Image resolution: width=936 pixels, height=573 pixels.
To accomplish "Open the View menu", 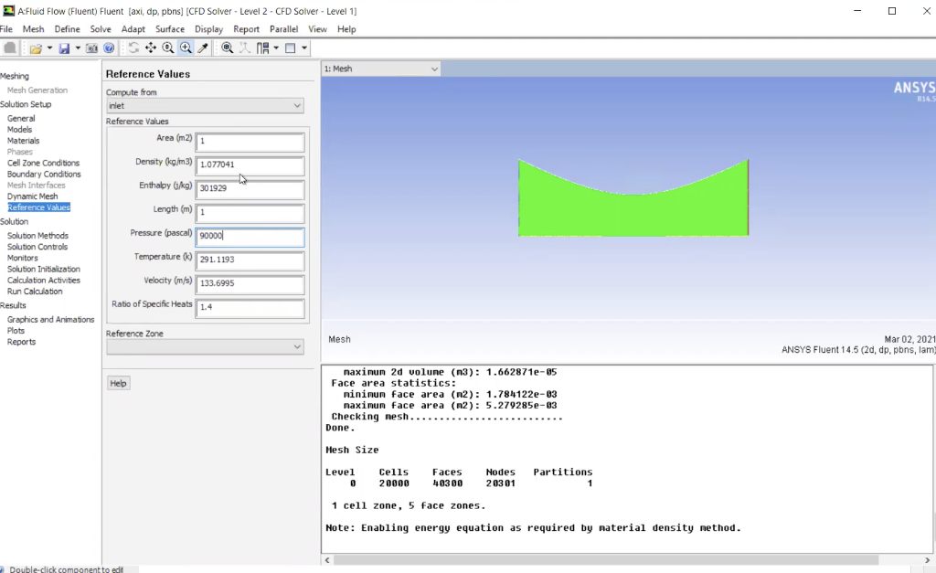I will 317,28.
